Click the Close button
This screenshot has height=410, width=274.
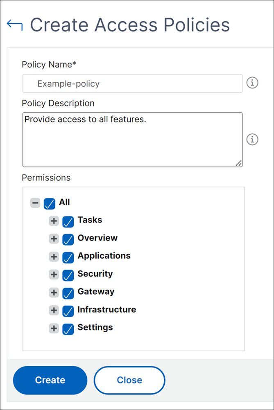(129, 380)
